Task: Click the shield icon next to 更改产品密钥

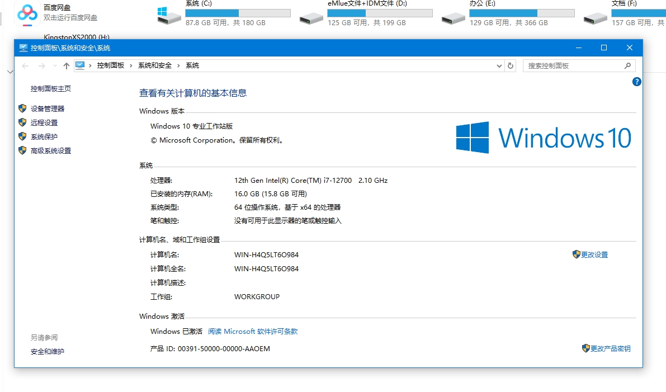Action: pyautogui.click(x=585, y=348)
